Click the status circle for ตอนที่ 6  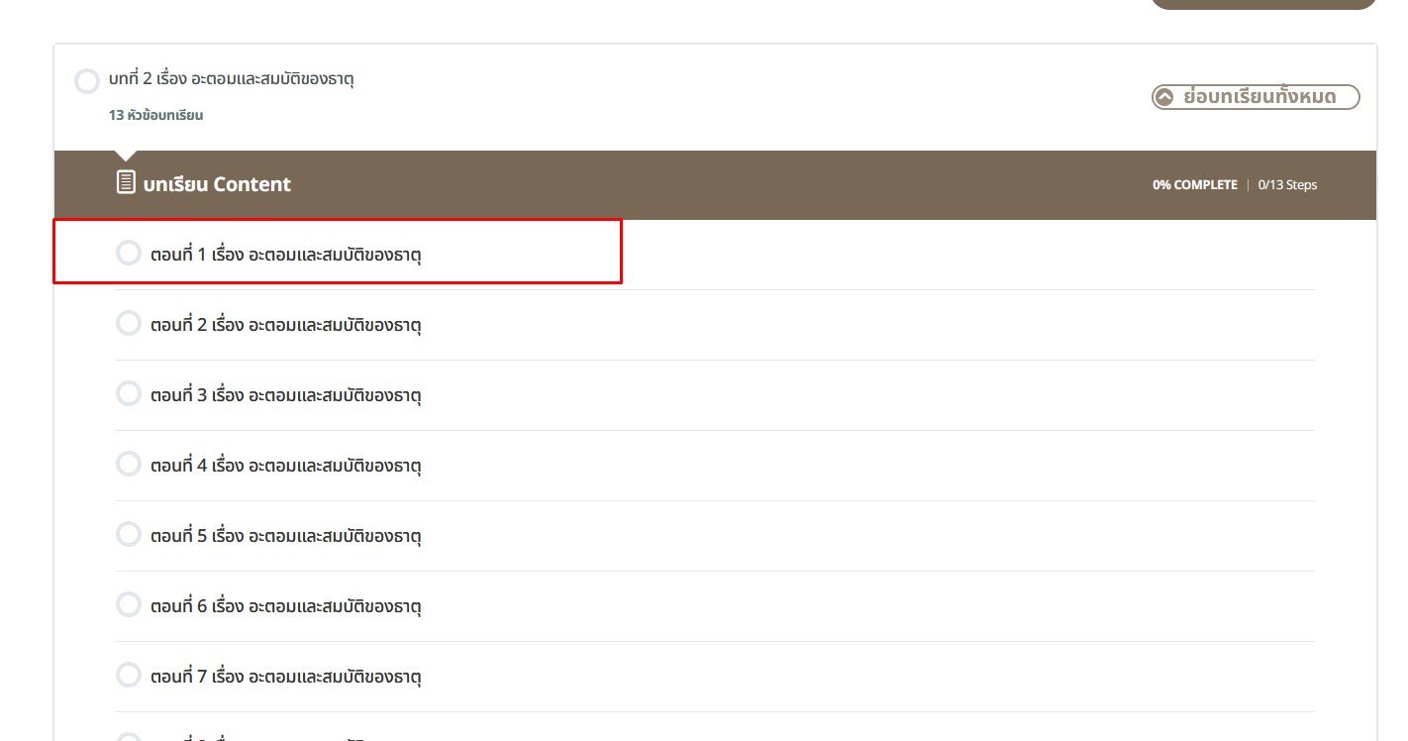(129, 605)
